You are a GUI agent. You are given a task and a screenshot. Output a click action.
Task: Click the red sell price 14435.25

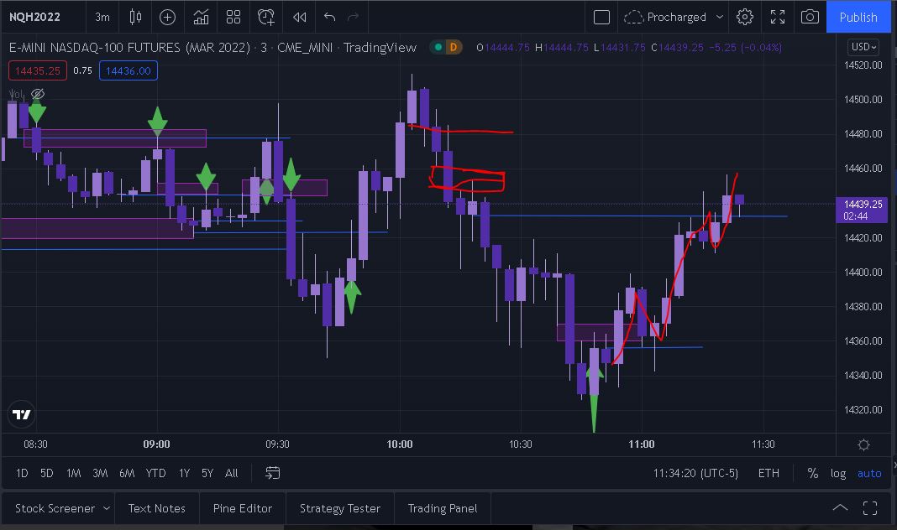point(38,70)
